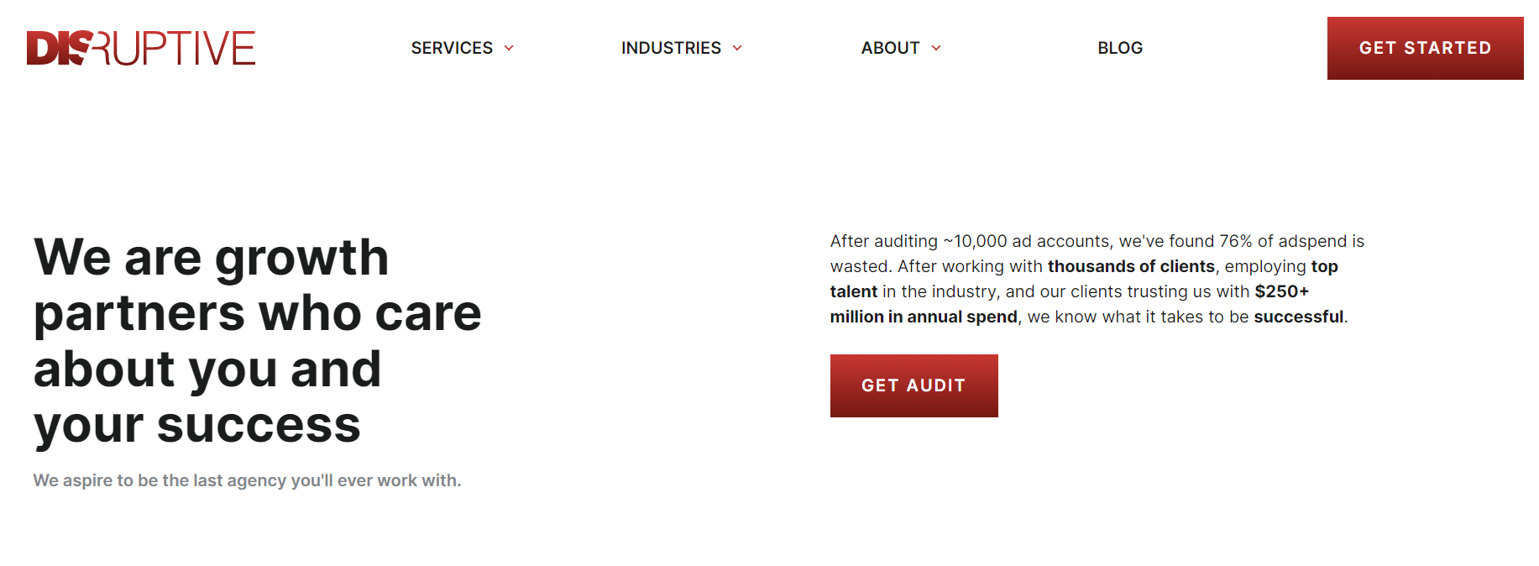Open the Services menu

point(452,48)
